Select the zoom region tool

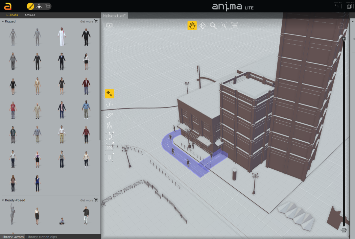(224, 26)
